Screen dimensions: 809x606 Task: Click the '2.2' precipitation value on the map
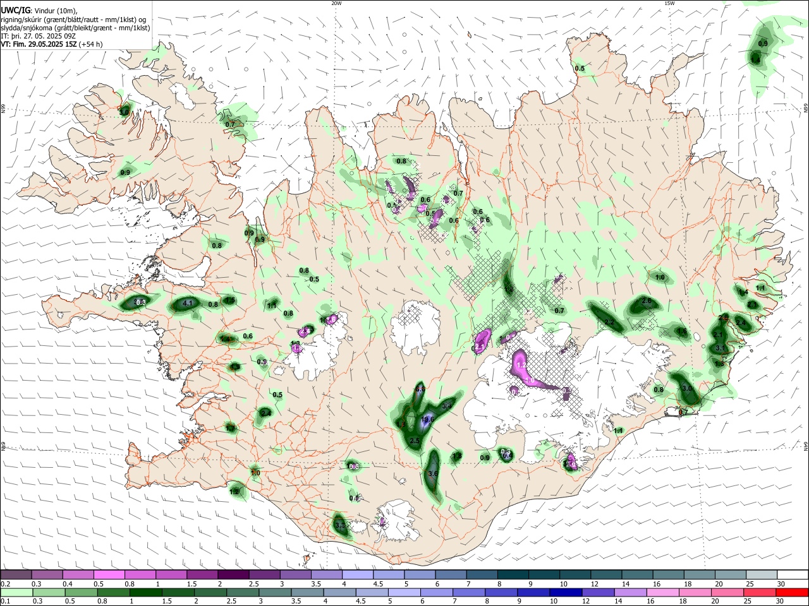(609, 322)
